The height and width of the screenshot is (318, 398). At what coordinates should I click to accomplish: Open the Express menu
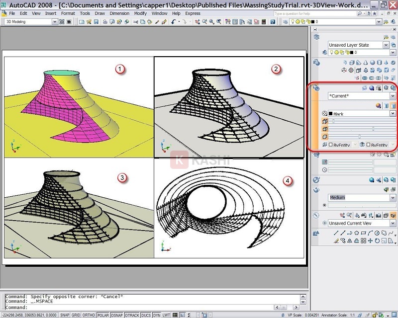click(x=193, y=13)
